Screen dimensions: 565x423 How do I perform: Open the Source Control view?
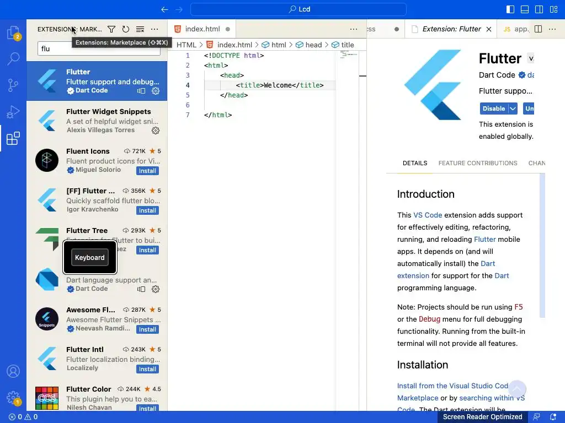point(13,85)
